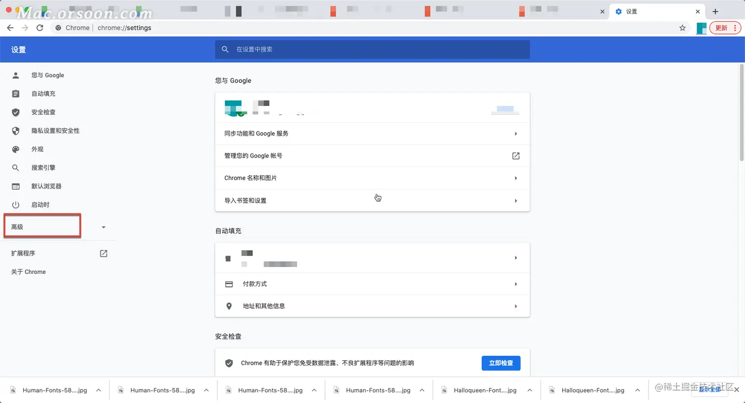Click the 启动时 power icon

(16, 205)
